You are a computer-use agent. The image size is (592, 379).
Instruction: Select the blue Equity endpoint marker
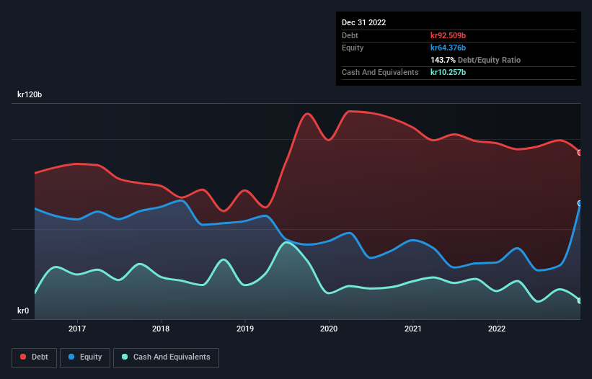pyautogui.click(x=580, y=203)
